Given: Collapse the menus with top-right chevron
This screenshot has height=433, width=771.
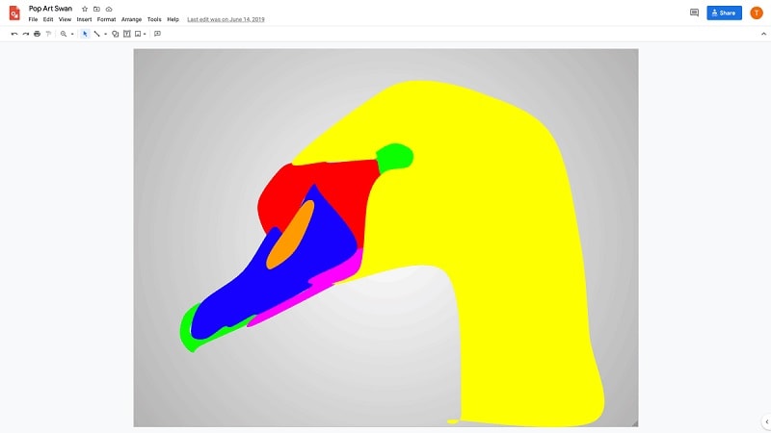Looking at the screenshot, I should coord(763,34).
